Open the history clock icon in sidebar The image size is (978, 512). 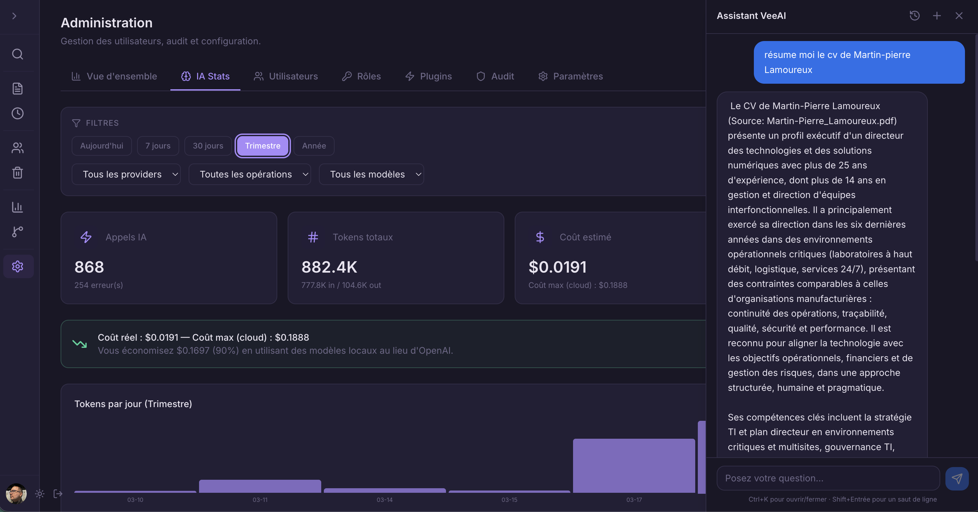(x=18, y=113)
